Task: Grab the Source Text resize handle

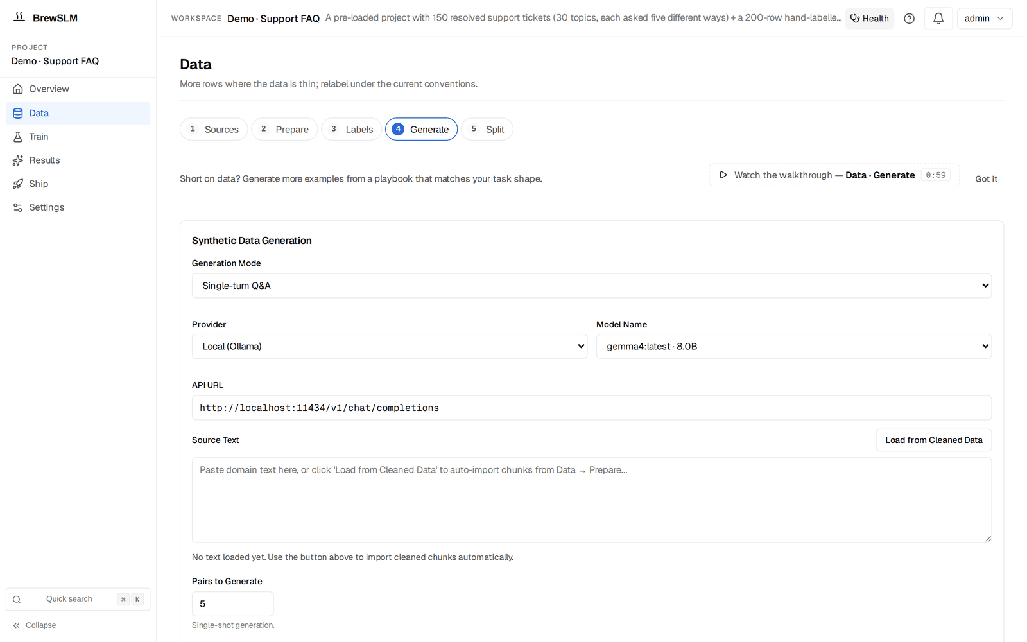Action: pyautogui.click(x=988, y=539)
